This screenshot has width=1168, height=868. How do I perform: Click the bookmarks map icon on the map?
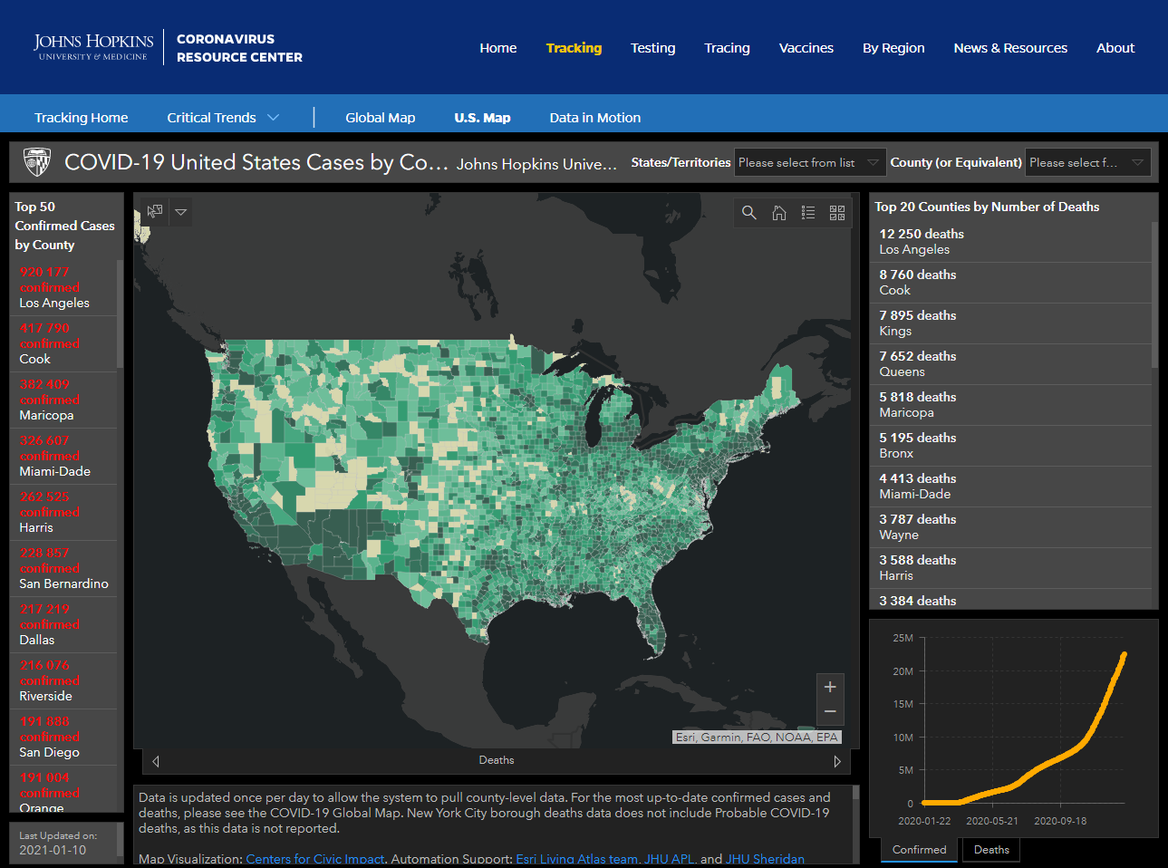click(155, 211)
